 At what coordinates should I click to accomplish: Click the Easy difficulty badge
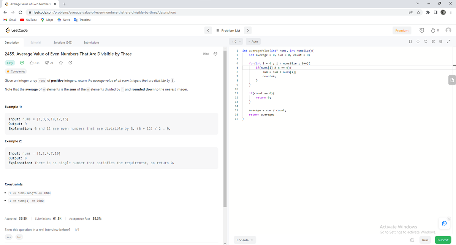(10, 63)
